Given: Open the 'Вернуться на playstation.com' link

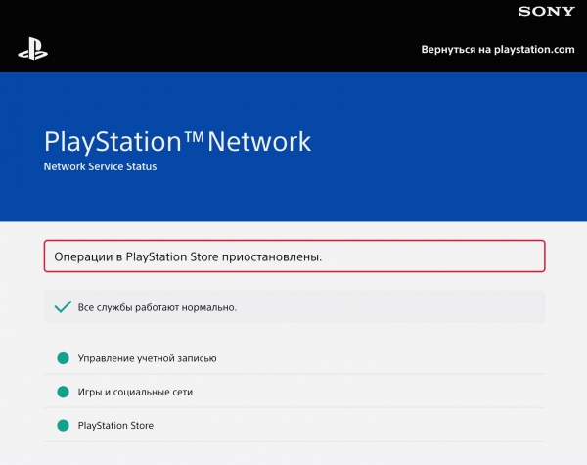Looking at the screenshot, I should coord(498,50).
